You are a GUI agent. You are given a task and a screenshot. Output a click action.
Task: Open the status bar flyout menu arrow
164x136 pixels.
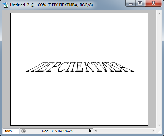[x=90, y=131]
